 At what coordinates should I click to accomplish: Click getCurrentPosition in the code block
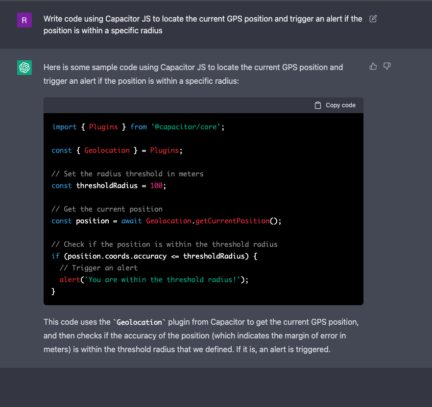(x=232, y=221)
